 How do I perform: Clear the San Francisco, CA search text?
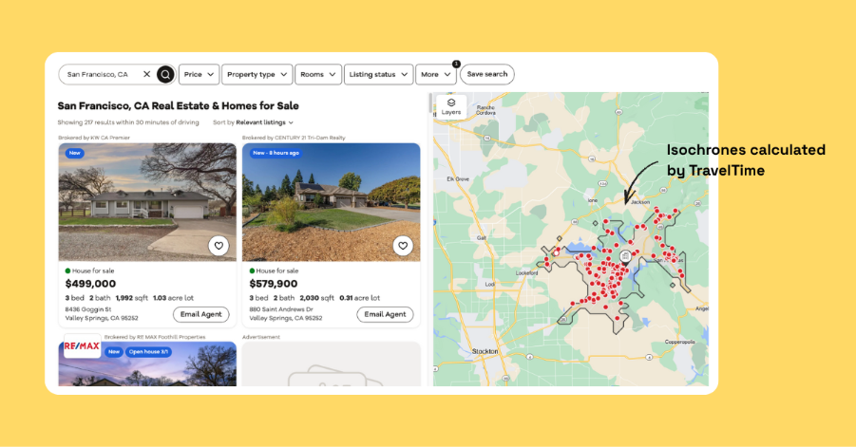pyautogui.click(x=146, y=74)
